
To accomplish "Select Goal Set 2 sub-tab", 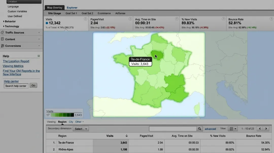I will (x=87, y=13).
